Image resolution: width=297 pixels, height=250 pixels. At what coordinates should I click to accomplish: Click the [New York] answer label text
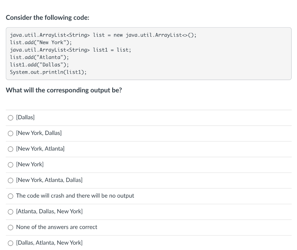[30, 164]
